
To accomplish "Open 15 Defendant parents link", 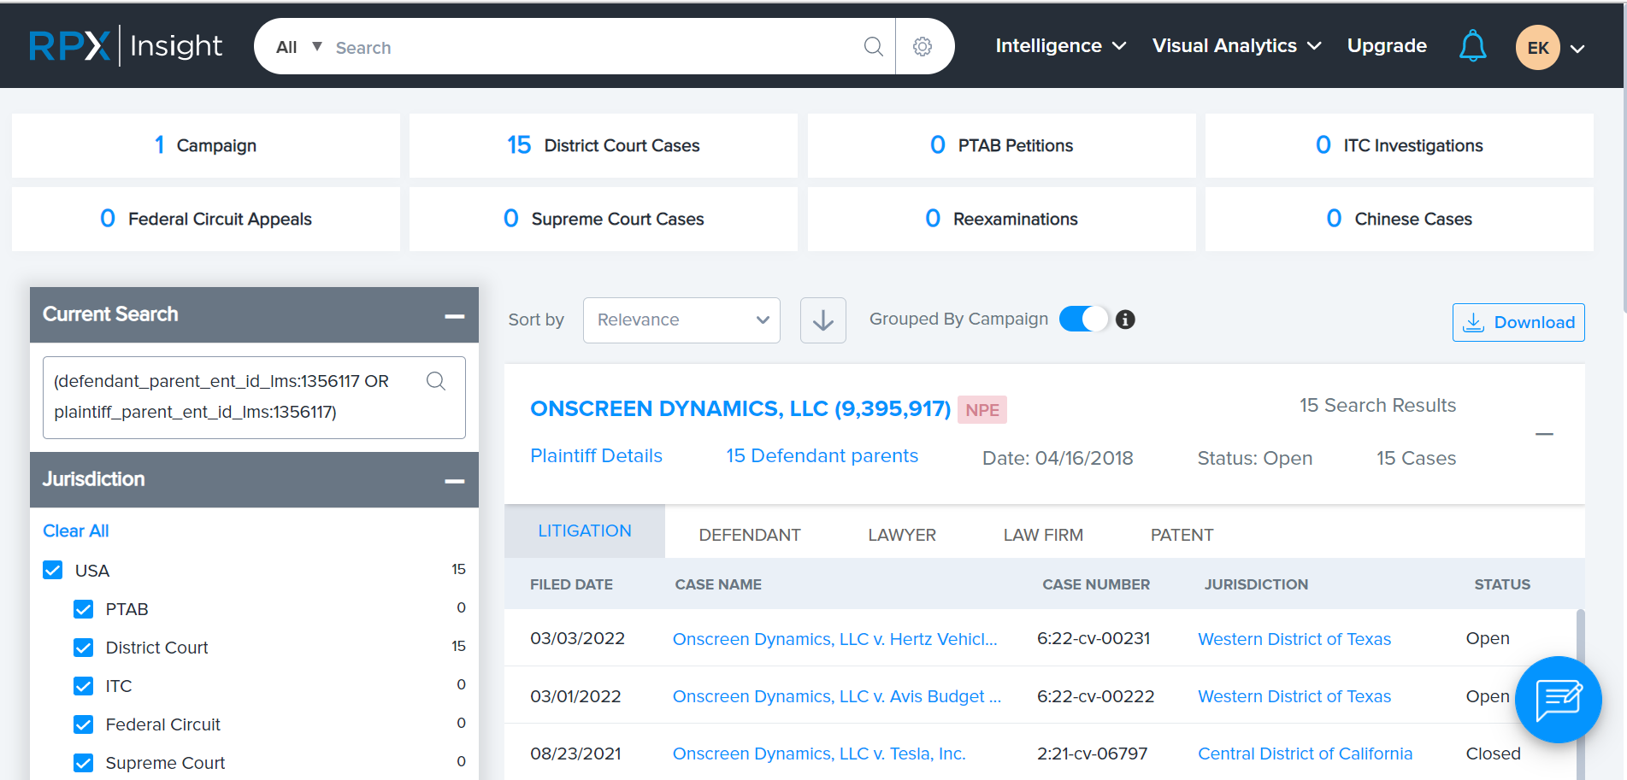I will pyautogui.click(x=822, y=456).
